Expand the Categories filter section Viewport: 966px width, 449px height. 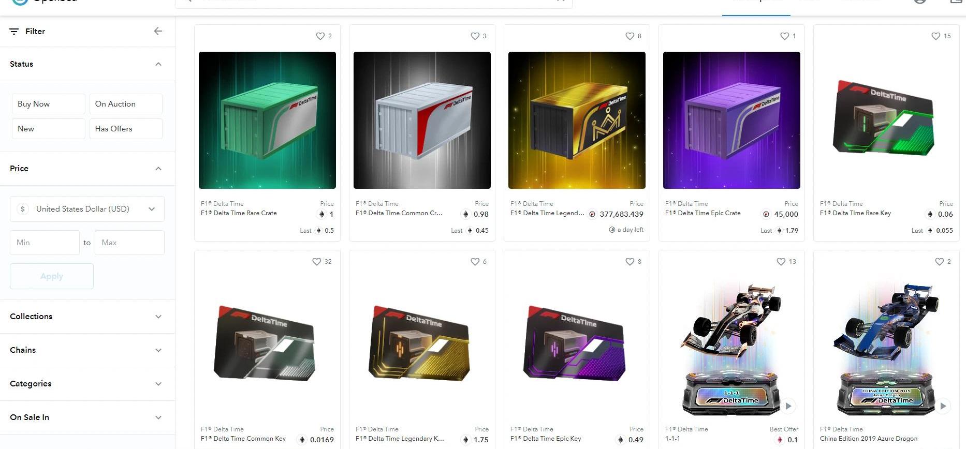coord(87,384)
